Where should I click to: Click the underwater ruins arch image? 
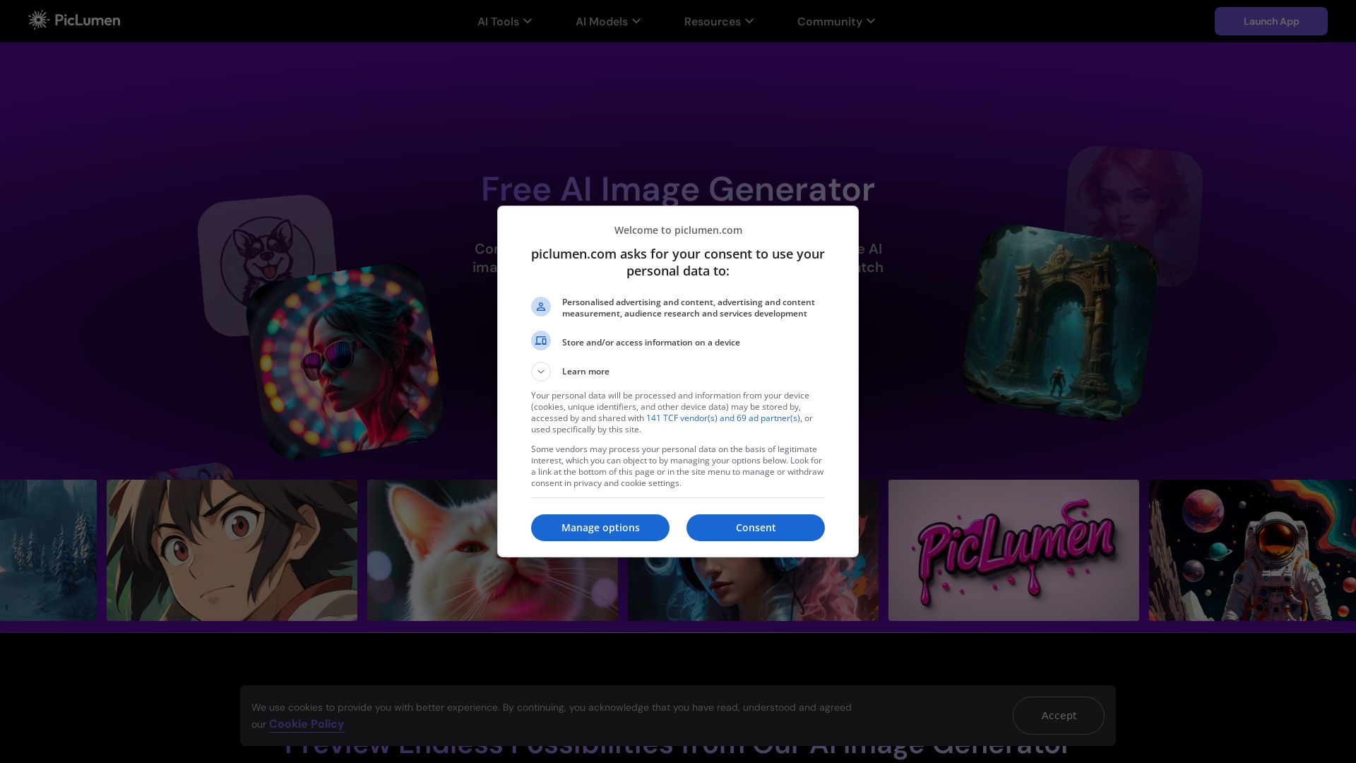1059,323
